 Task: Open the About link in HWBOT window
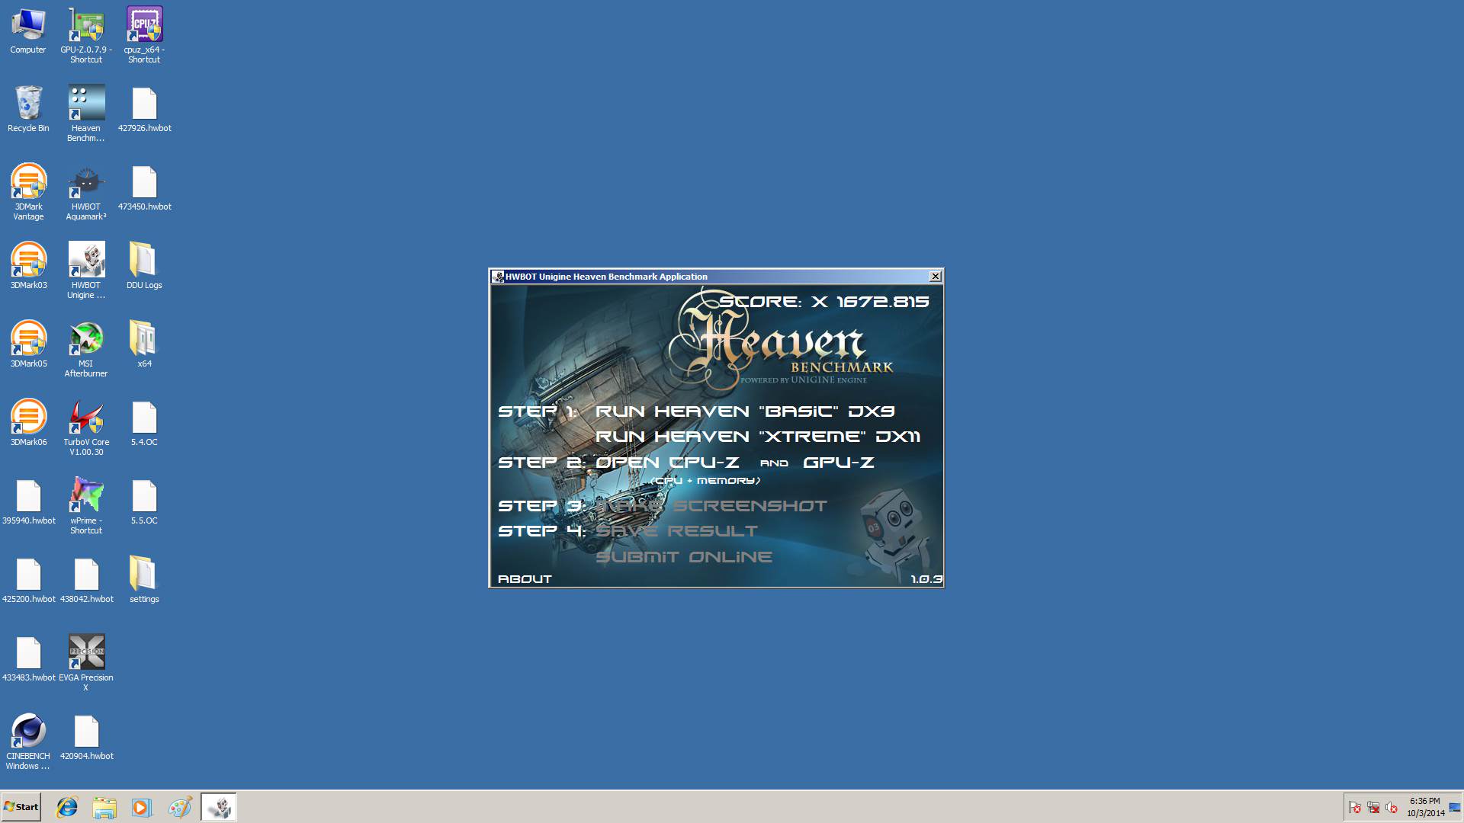525,579
